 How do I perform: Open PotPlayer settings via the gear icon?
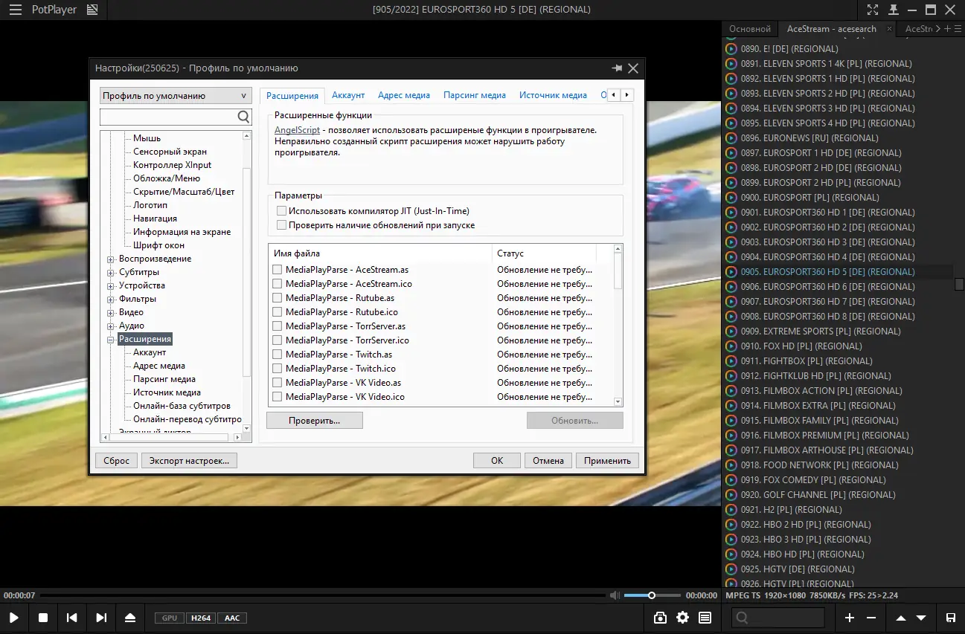(682, 617)
